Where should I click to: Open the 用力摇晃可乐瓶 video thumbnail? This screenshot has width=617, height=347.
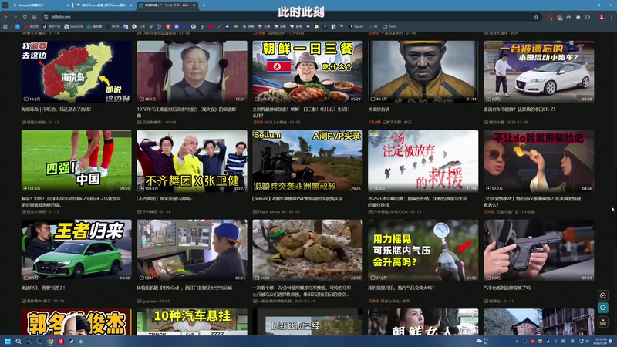(423, 250)
